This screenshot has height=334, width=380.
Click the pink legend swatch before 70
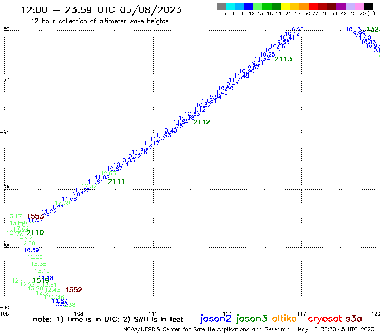point(359,7)
